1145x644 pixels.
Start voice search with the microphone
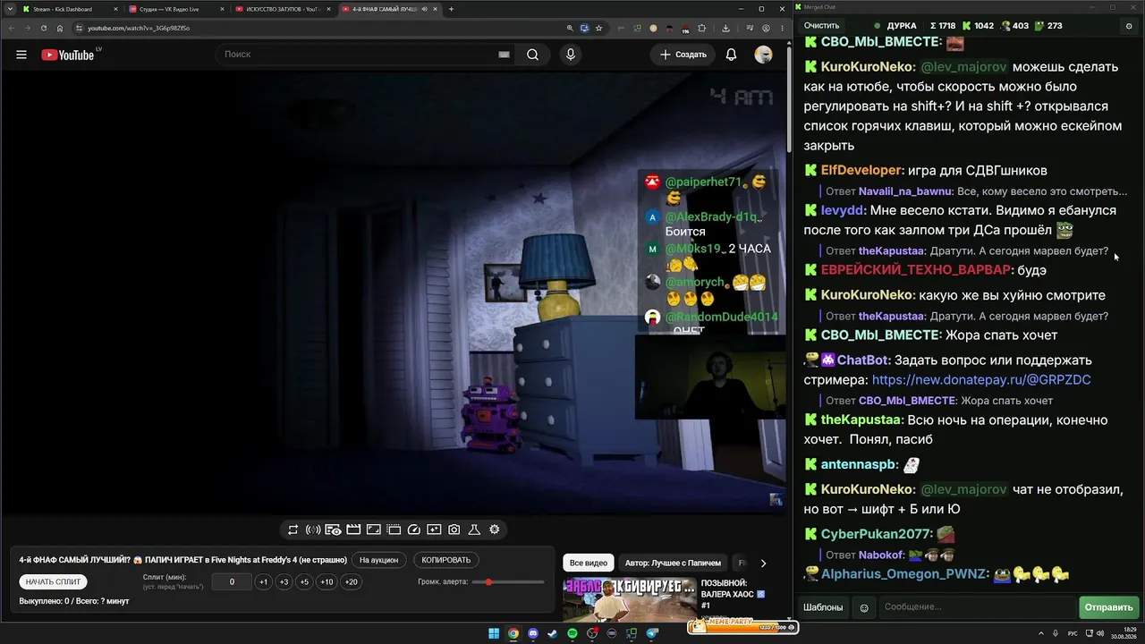tap(571, 55)
